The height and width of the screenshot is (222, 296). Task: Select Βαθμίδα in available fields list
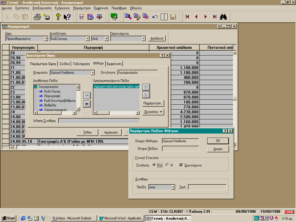pyautogui.click(x=50, y=105)
